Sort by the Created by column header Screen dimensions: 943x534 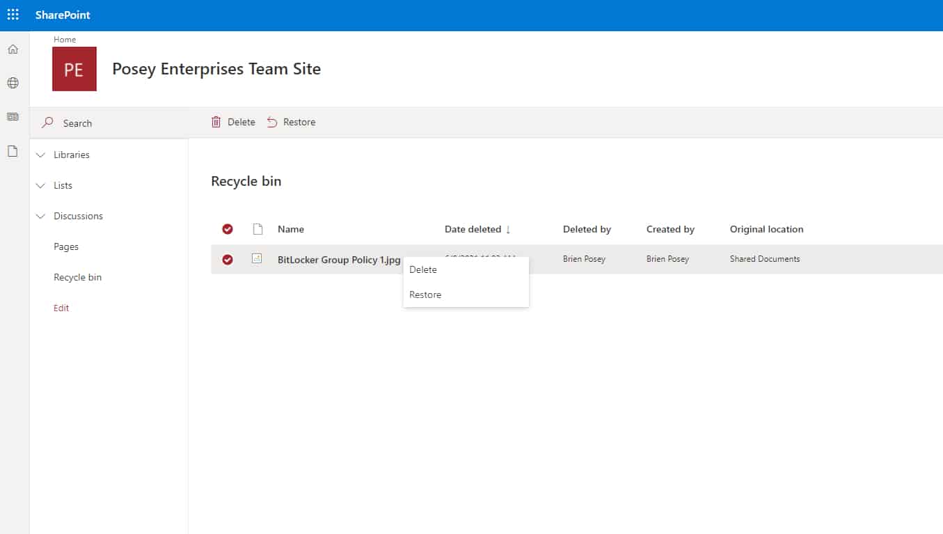(x=670, y=229)
